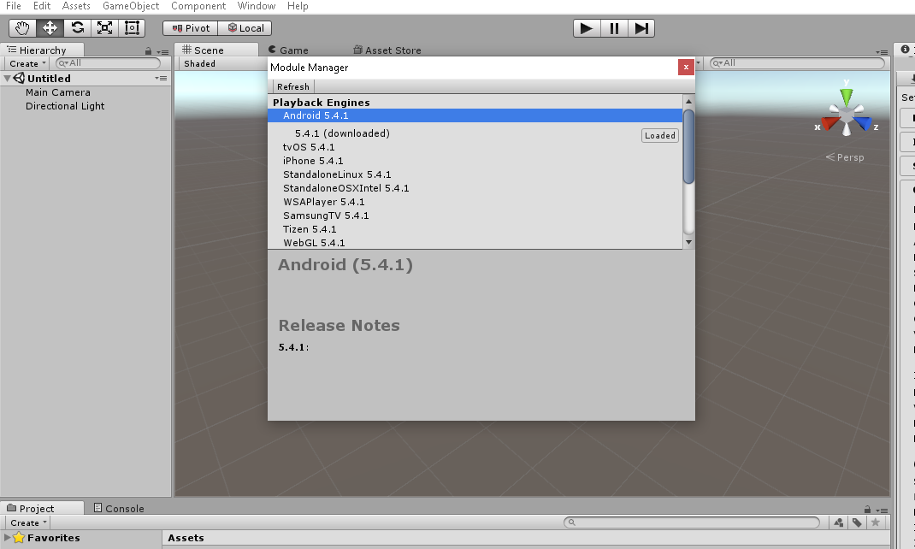Toggle the Hierarchy panel lock

coord(148,51)
